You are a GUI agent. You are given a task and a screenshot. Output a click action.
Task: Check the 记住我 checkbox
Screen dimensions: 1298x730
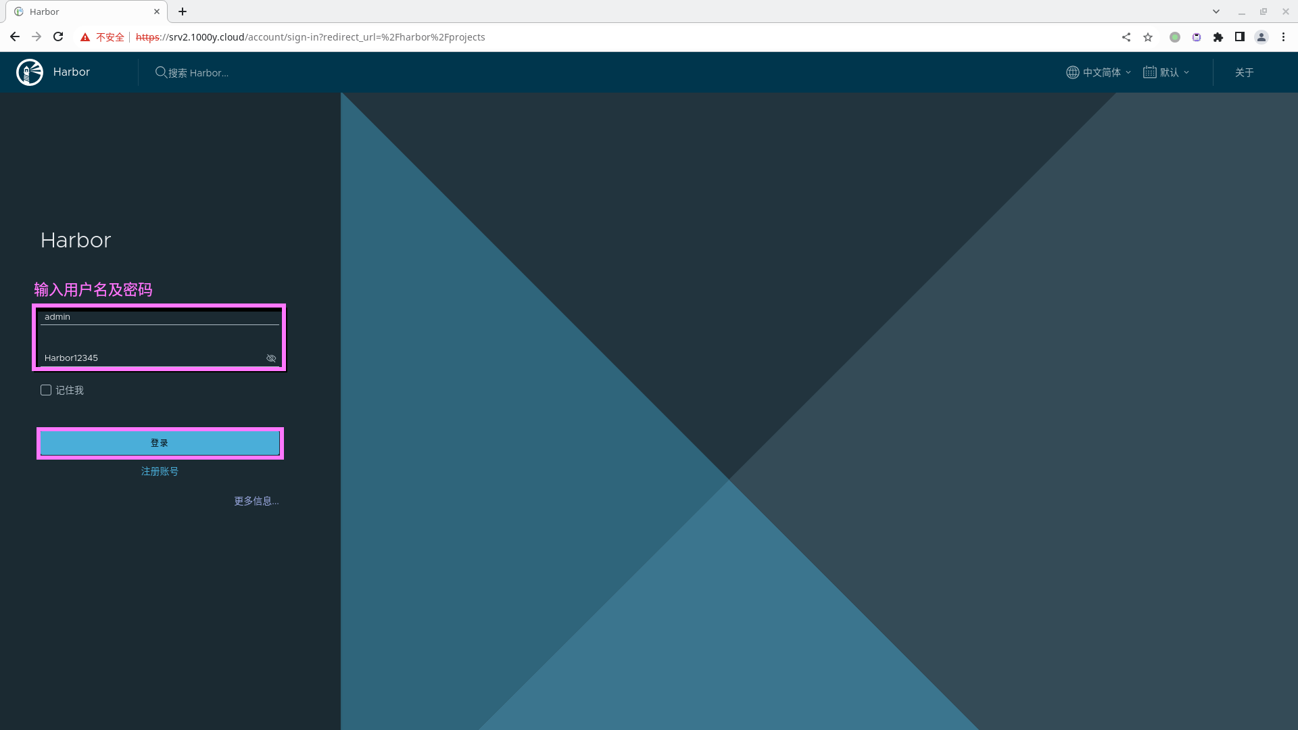tap(46, 390)
